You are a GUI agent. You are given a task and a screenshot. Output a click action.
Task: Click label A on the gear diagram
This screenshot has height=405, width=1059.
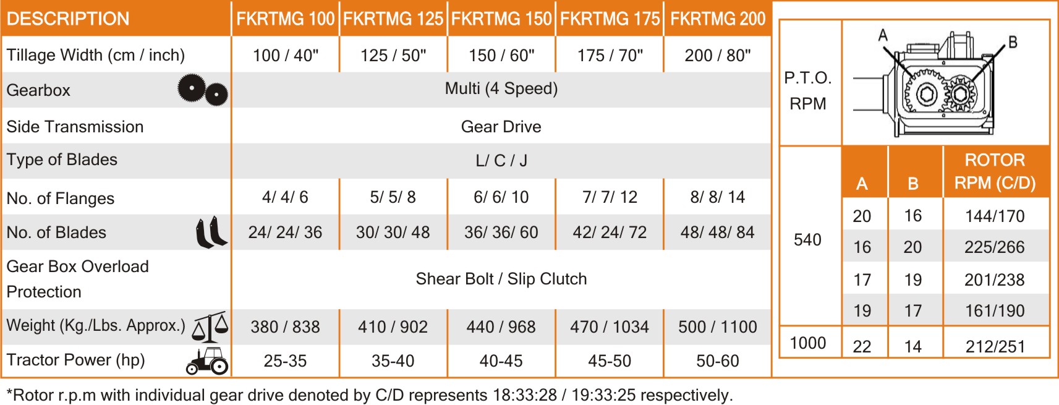(883, 35)
